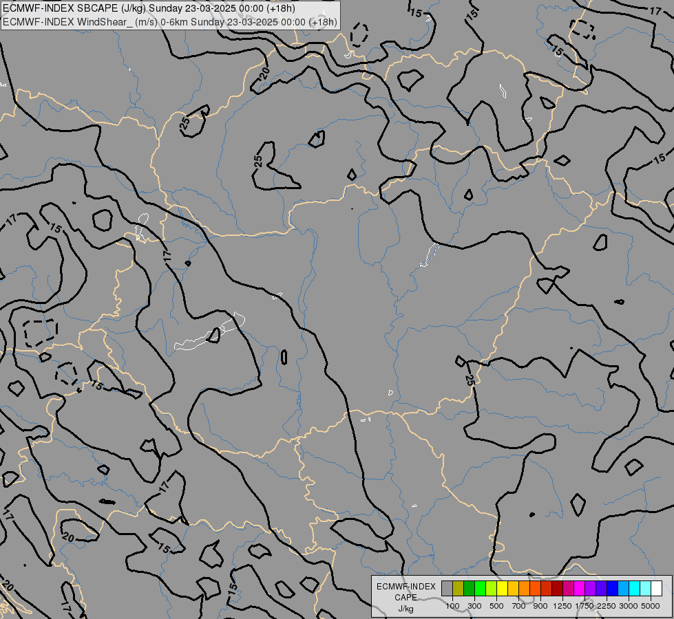Choose the dark maroon red legend swatch
674x619 pixels.
(557, 588)
